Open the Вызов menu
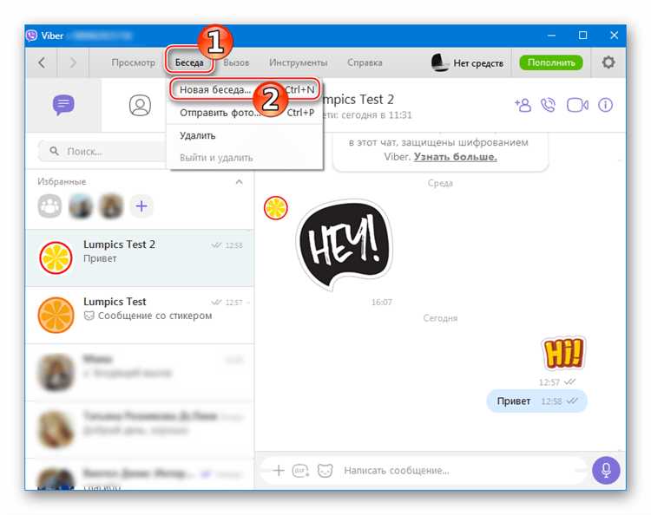This screenshot has height=515, width=651. click(236, 62)
